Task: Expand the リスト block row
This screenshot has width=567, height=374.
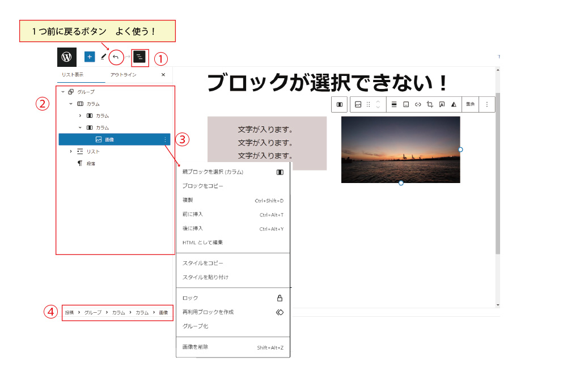Action: pos(71,151)
